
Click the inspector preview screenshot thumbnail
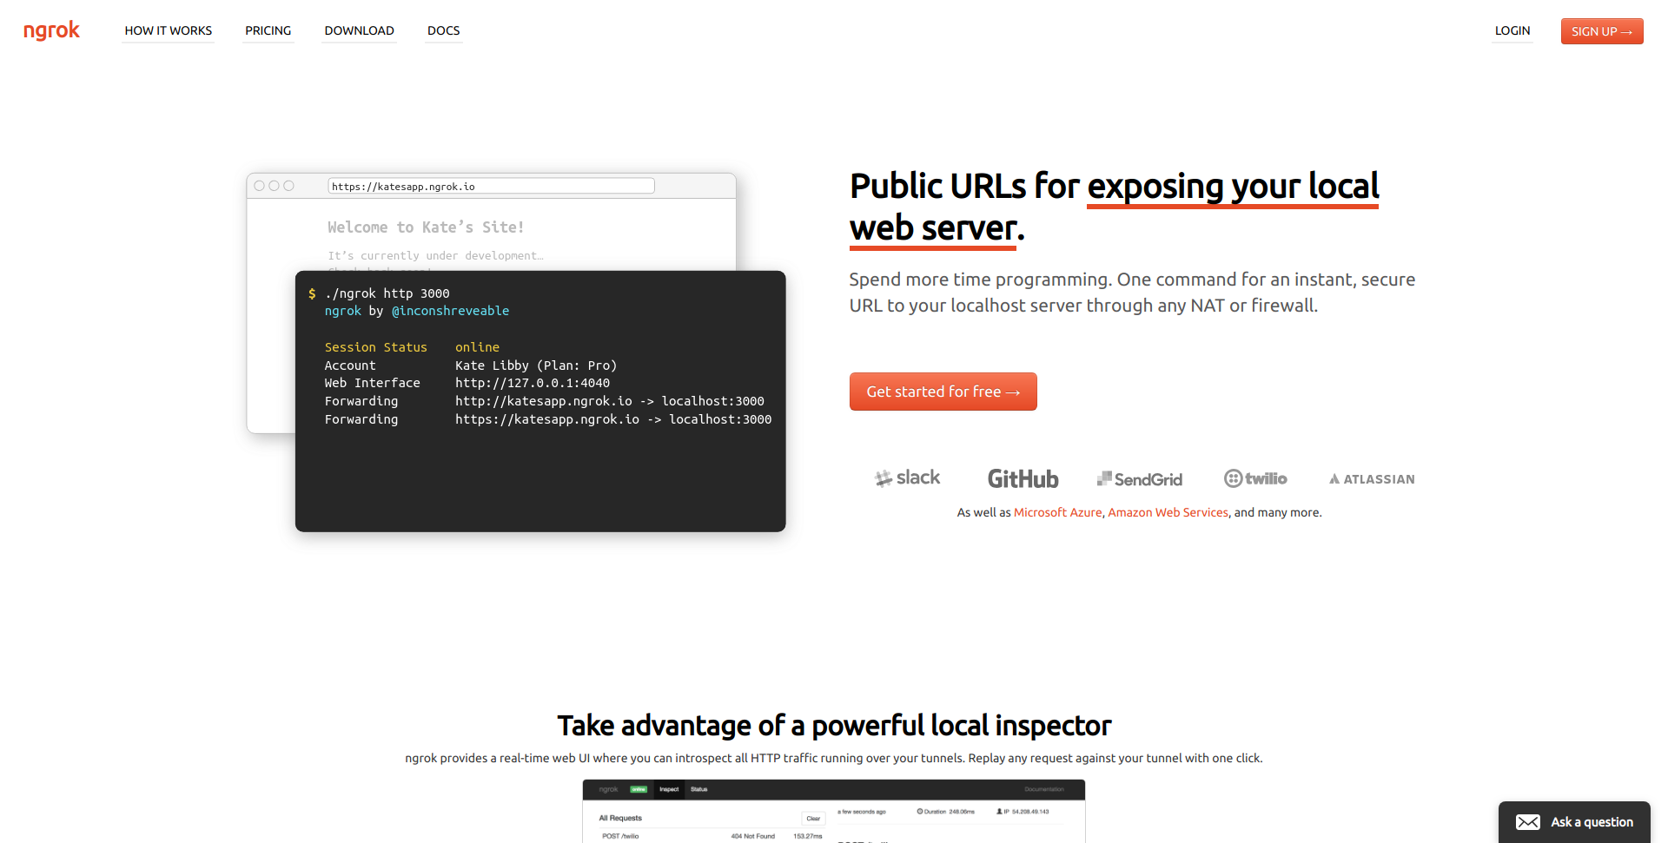pyautogui.click(x=834, y=811)
